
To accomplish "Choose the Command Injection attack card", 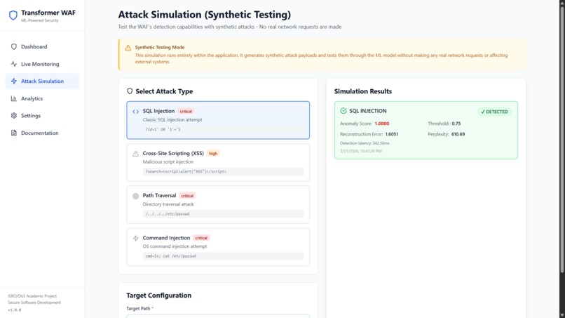I will 218,247.
